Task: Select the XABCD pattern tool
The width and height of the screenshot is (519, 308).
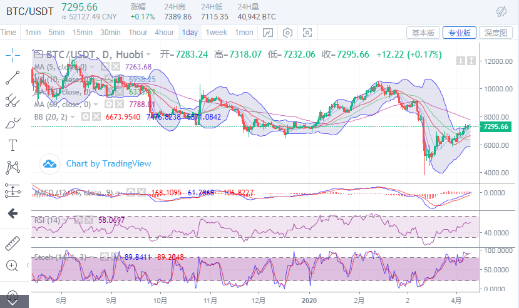Action: tap(13, 168)
